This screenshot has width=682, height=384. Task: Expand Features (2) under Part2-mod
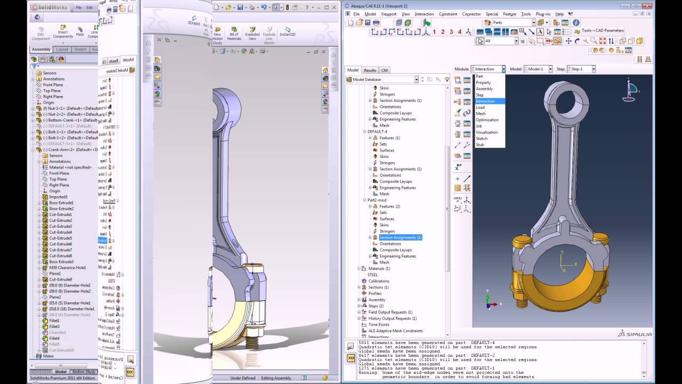tap(370, 206)
